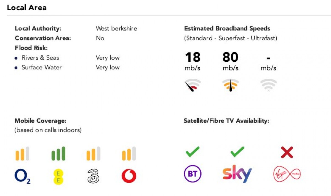Click the green EE signal bars

[x=58, y=154]
